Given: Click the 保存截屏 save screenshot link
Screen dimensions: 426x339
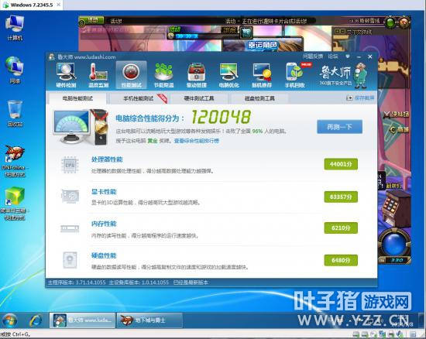Looking at the screenshot, I should 360,98.
